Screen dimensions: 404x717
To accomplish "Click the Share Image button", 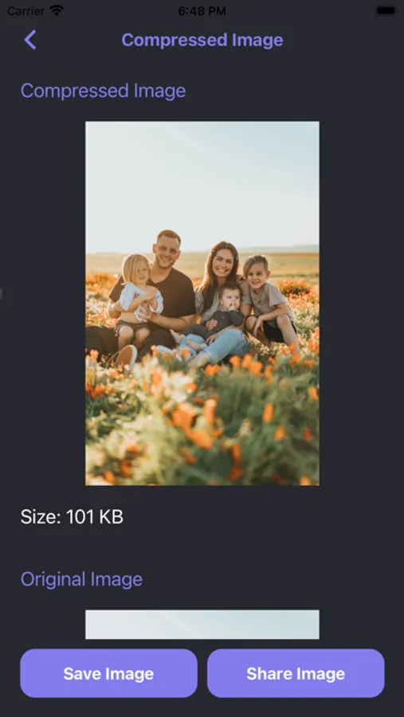I will tap(296, 673).
